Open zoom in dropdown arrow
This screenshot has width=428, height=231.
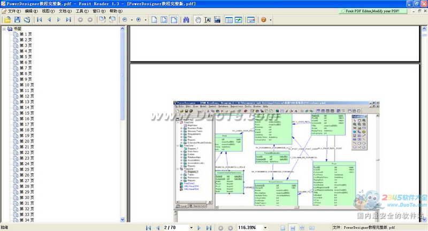[x=146, y=20]
